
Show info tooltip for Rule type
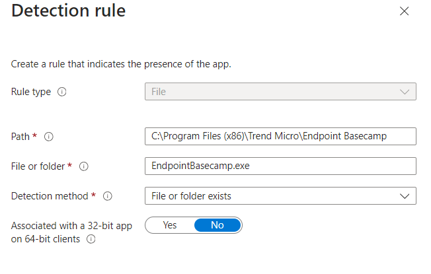coord(62,92)
